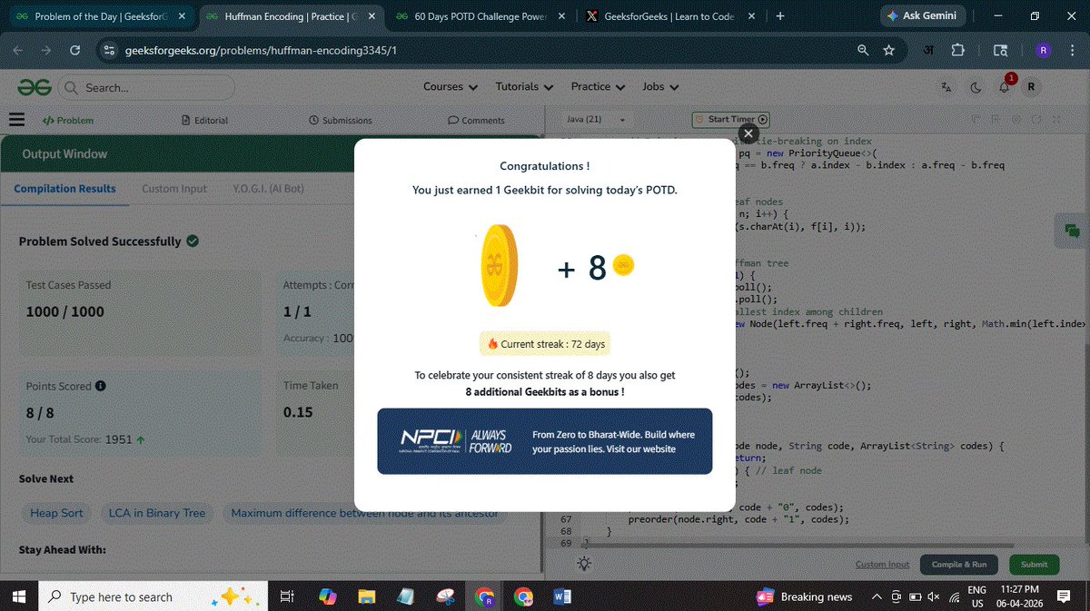Open File Explorer from the taskbar

(367, 596)
